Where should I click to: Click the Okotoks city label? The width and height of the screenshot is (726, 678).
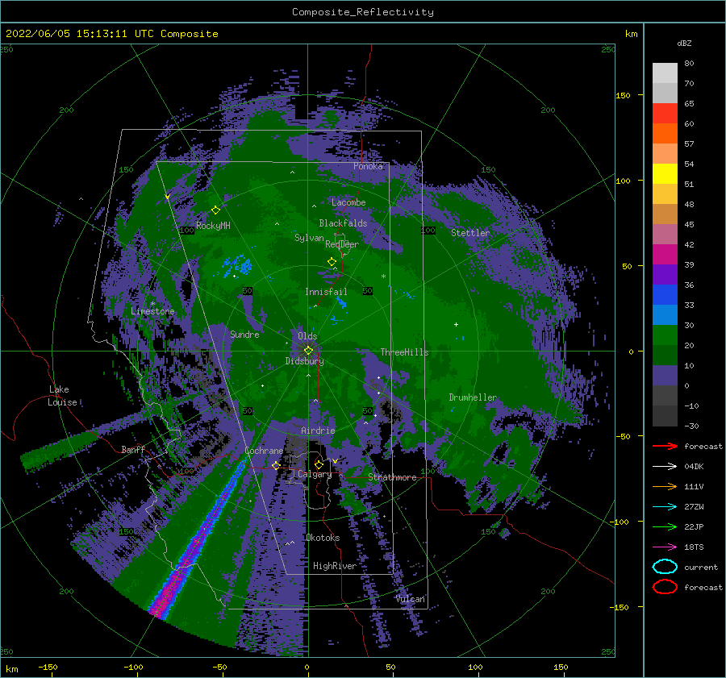(323, 538)
